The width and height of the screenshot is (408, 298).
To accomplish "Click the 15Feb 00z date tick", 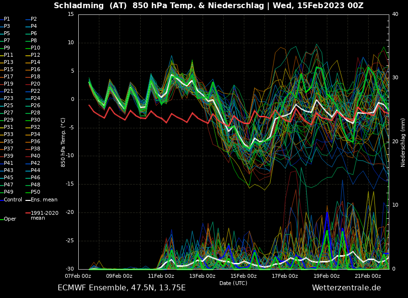I will [x=243, y=276].
